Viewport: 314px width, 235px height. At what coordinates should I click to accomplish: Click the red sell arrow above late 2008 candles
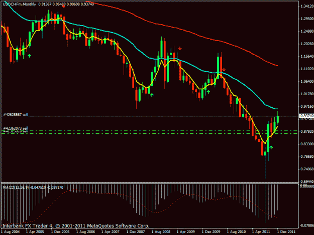[180, 48]
